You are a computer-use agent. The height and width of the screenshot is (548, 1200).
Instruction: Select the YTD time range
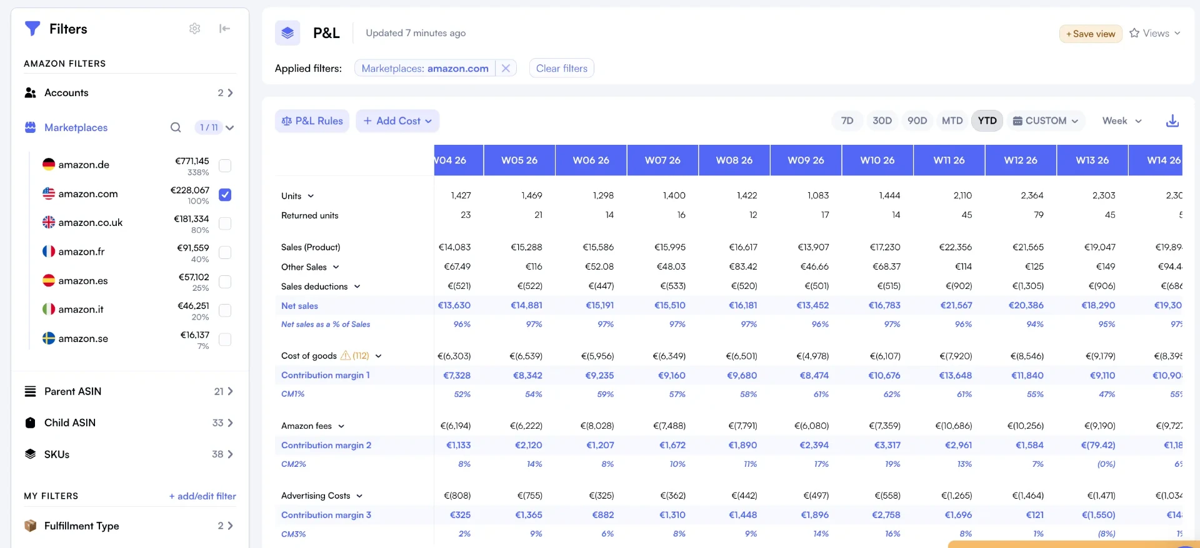(x=987, y=121)
